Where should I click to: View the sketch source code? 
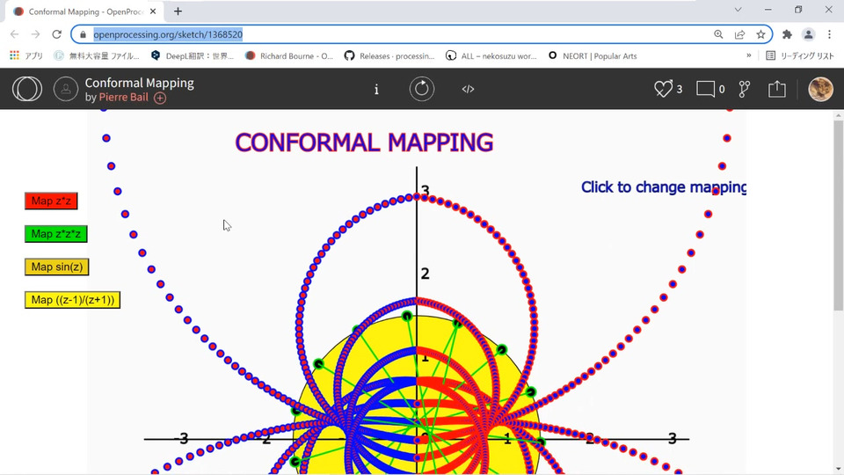[468, 90]
